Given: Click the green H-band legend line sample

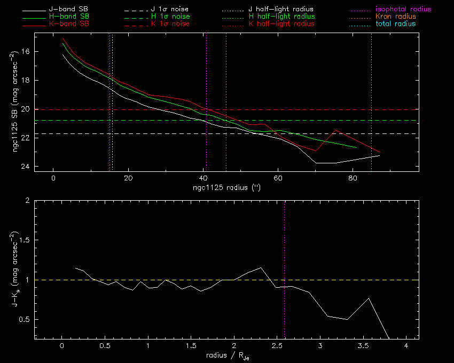Looking at the screenshot, I should point(34,18).
